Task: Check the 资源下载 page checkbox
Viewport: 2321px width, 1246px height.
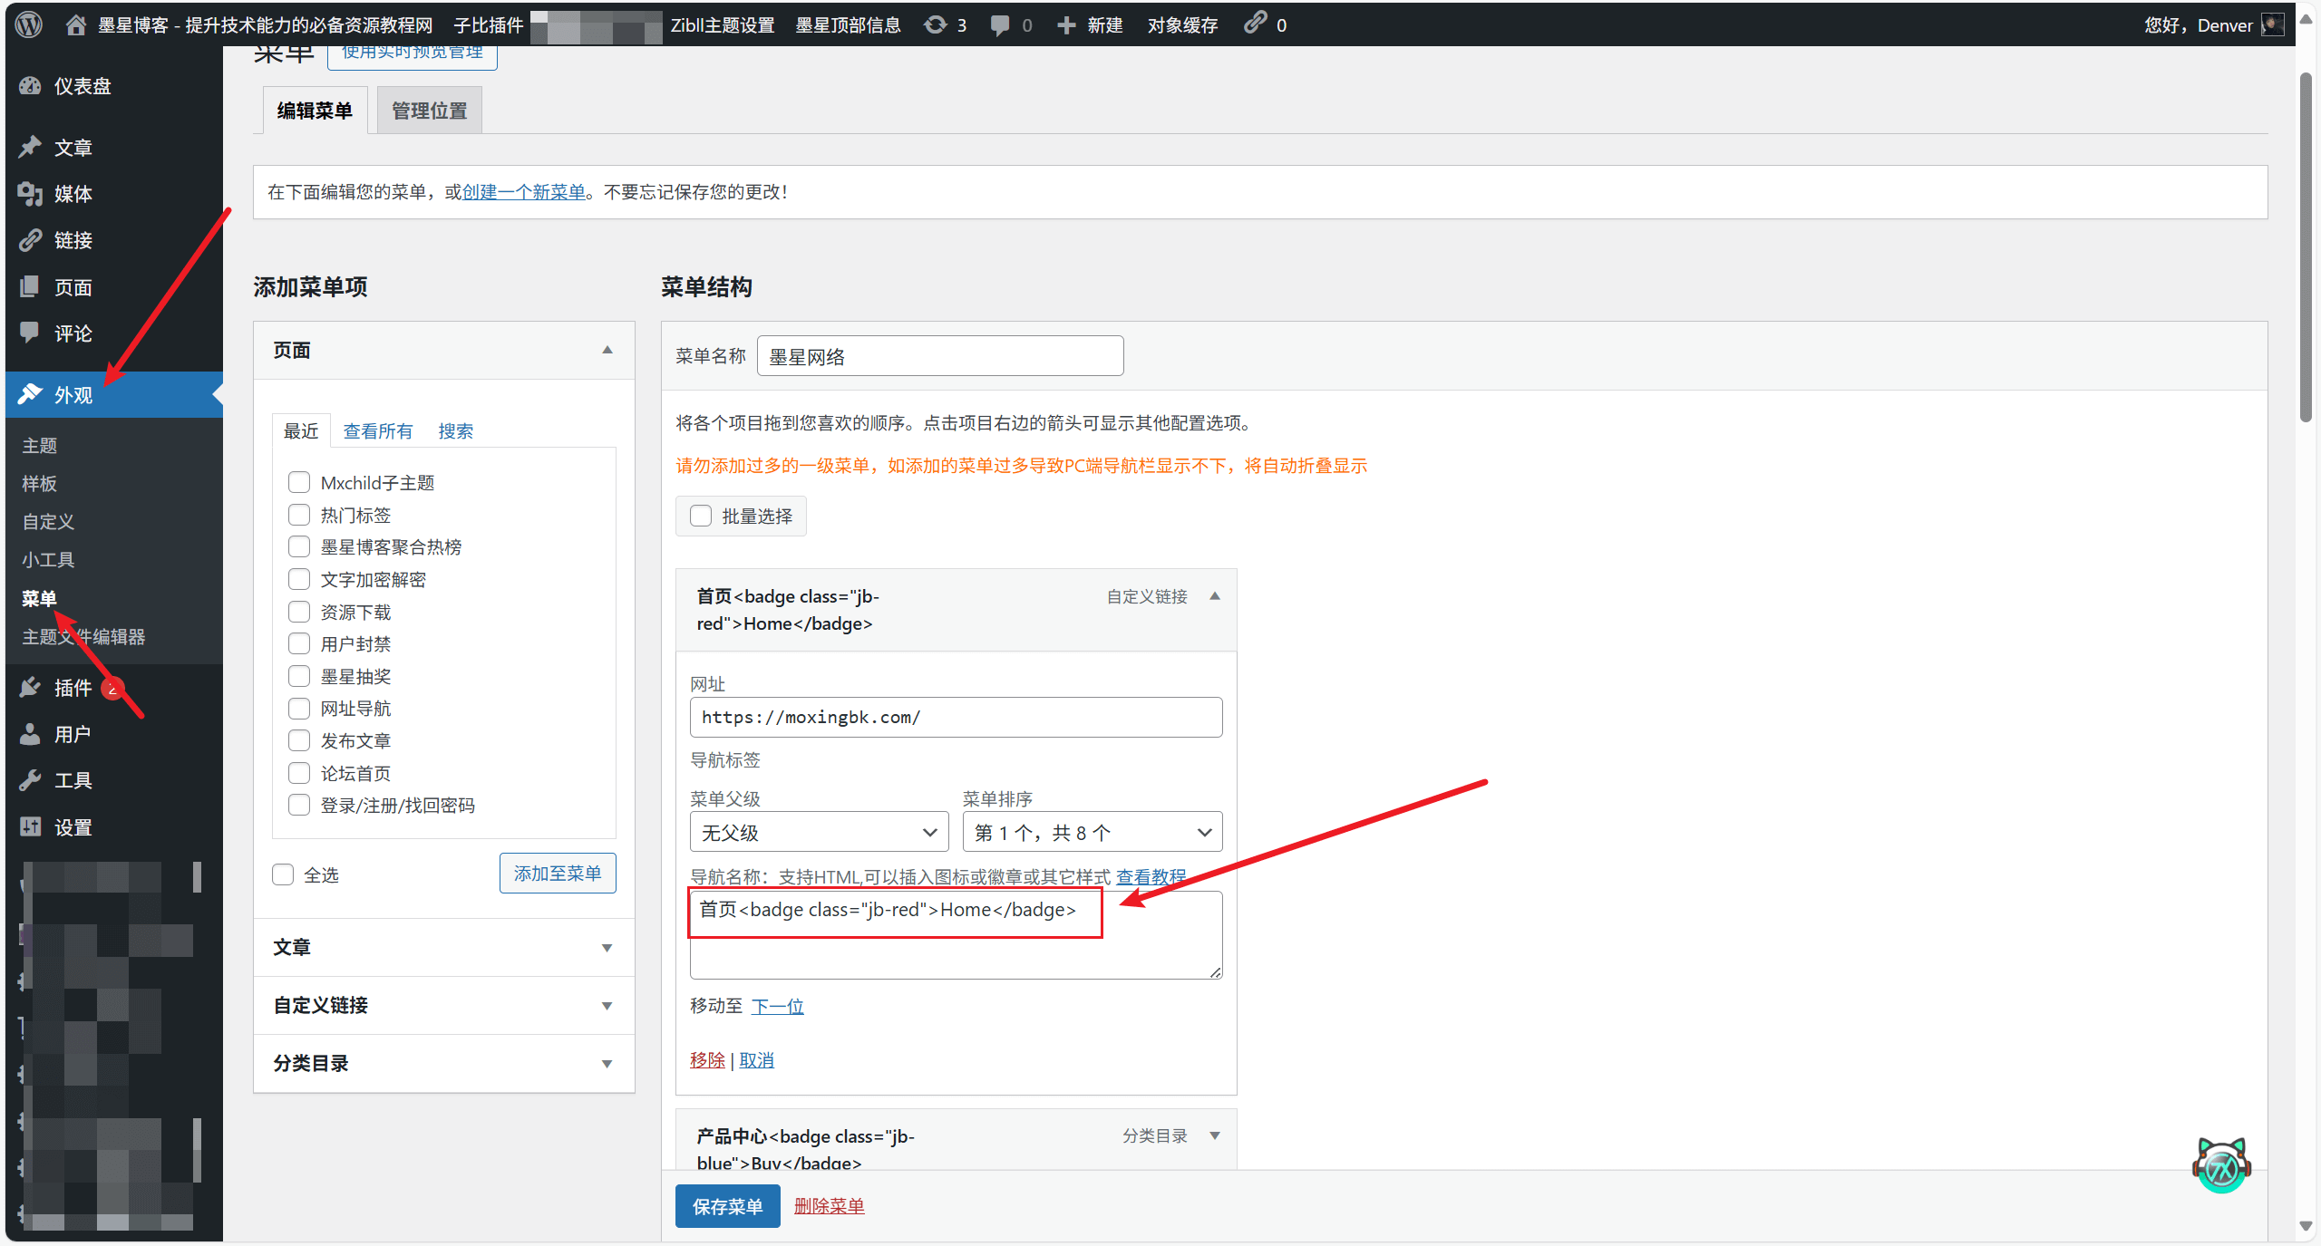Action: (x=299, y=611)
